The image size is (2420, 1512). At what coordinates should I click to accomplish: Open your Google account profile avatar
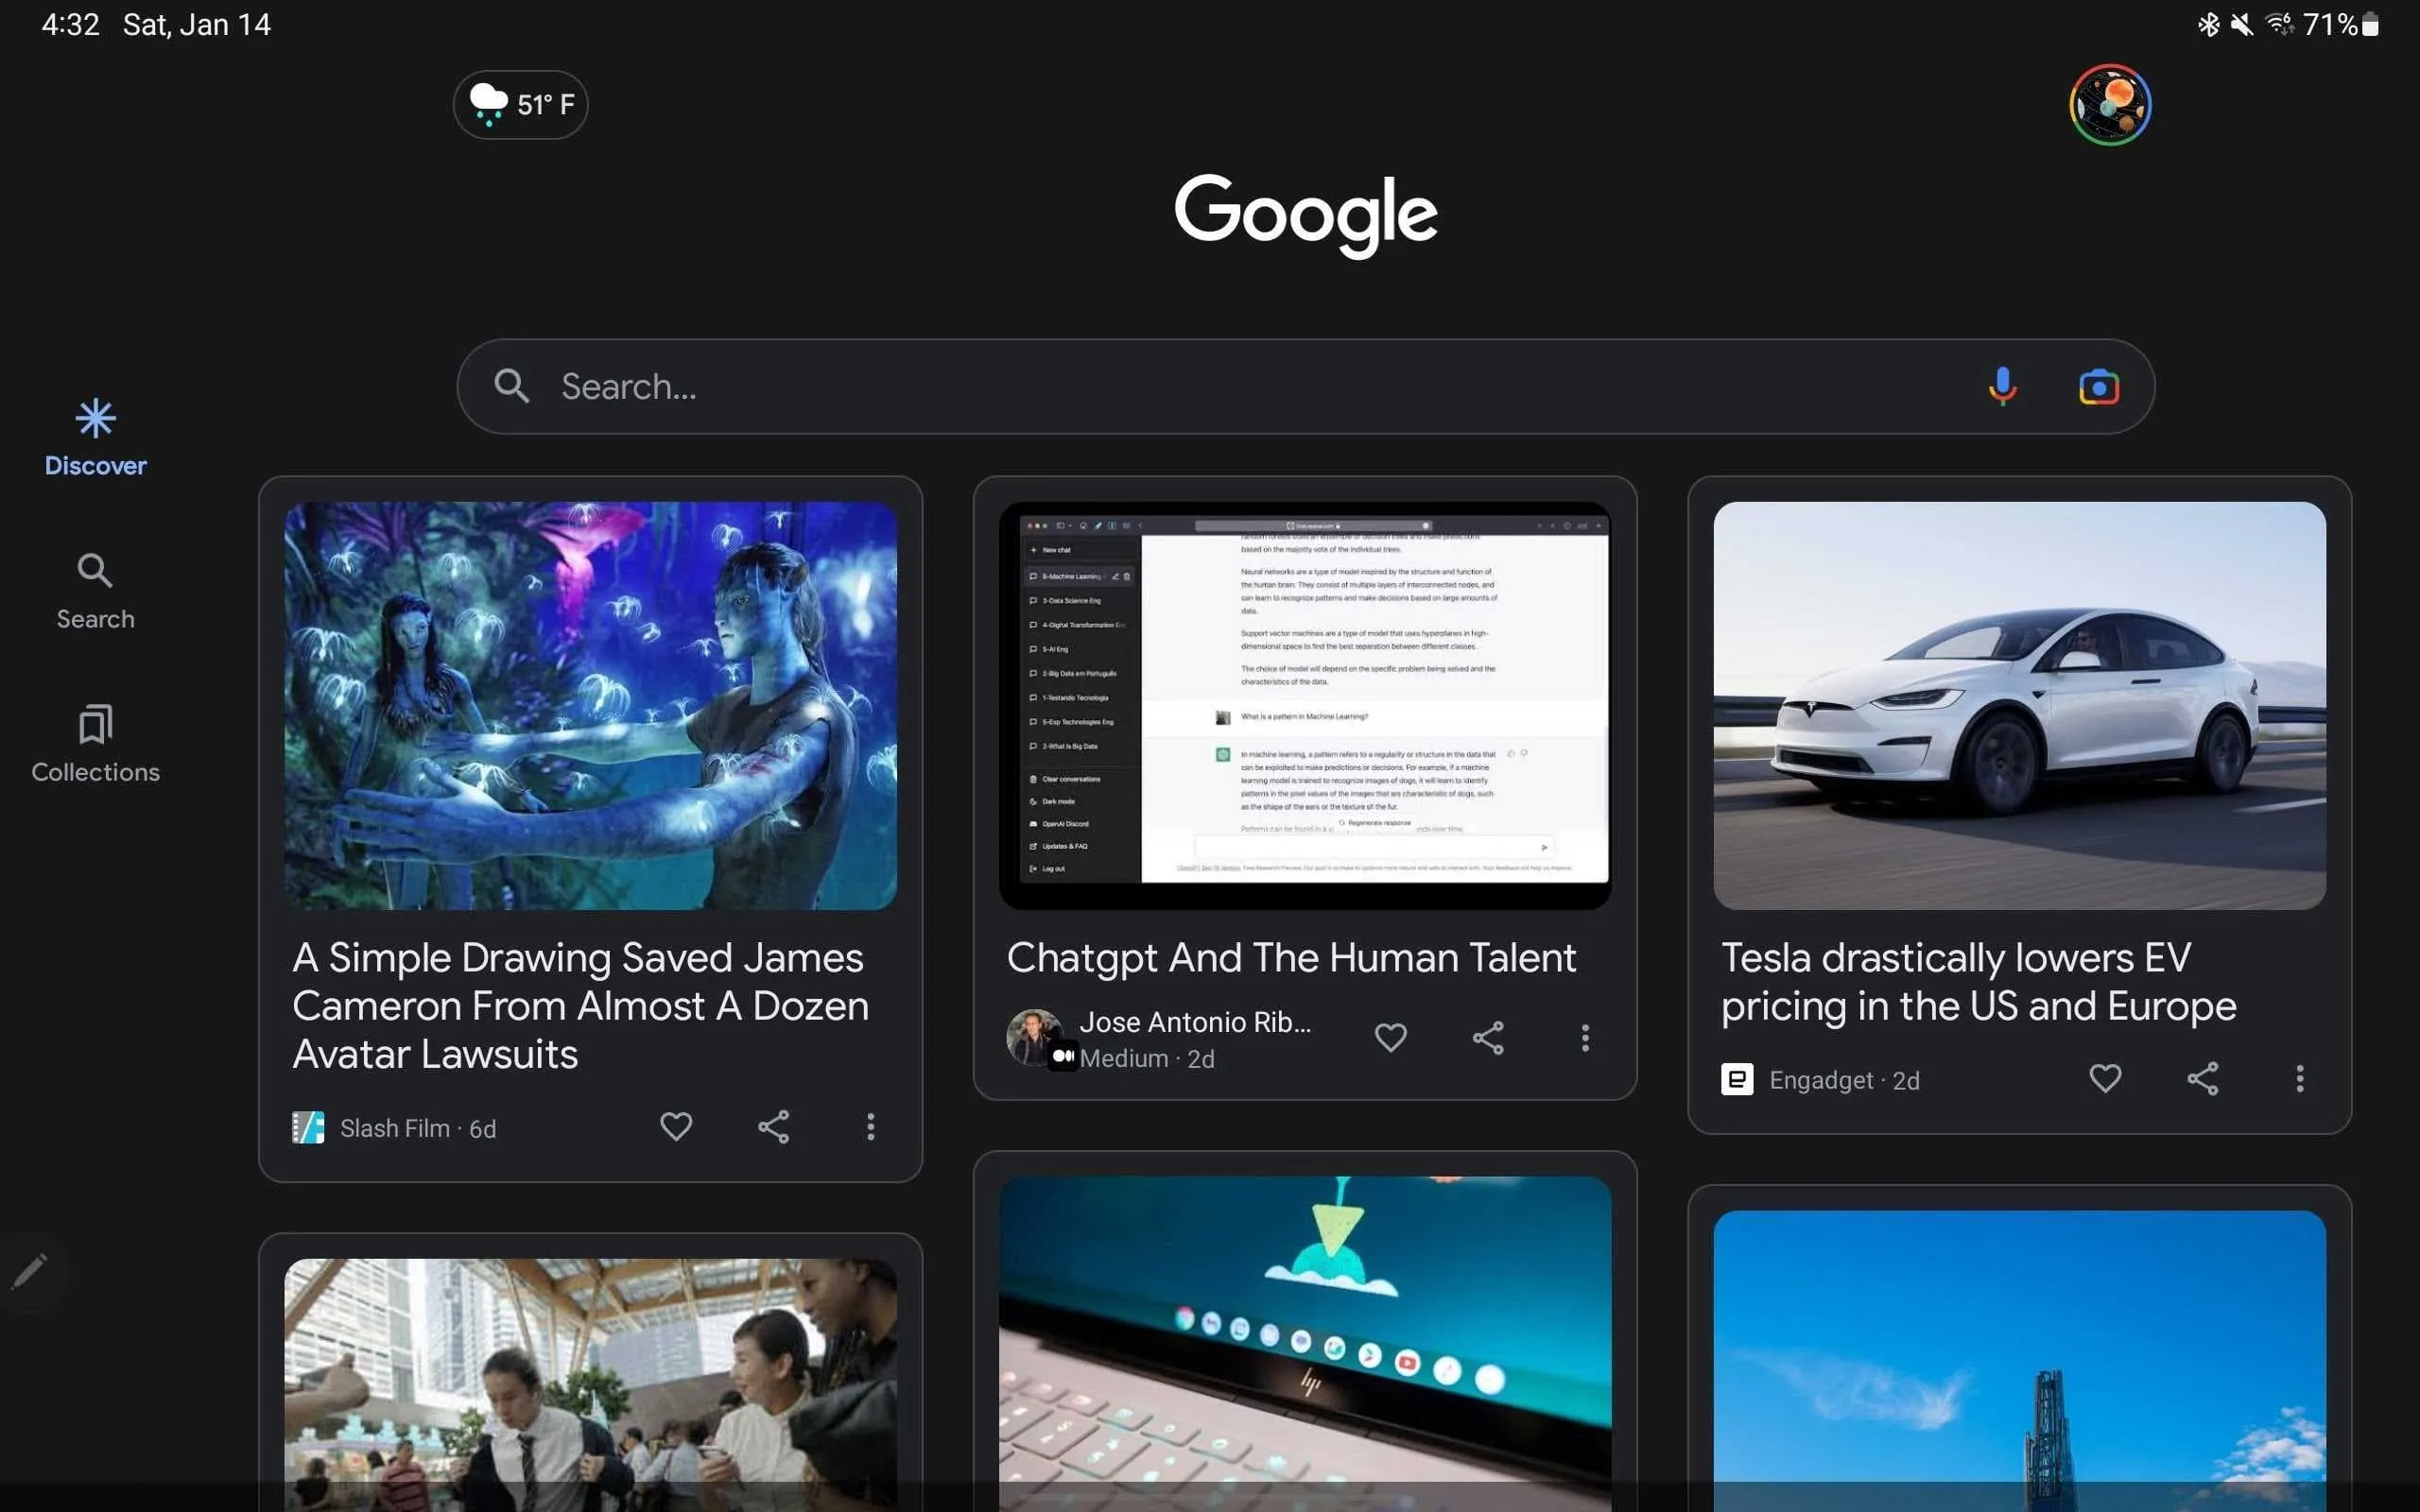pyautogui.click(x=2112, y=104)
